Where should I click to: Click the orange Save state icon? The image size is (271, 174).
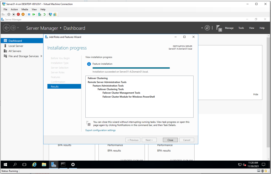[23, 14]
